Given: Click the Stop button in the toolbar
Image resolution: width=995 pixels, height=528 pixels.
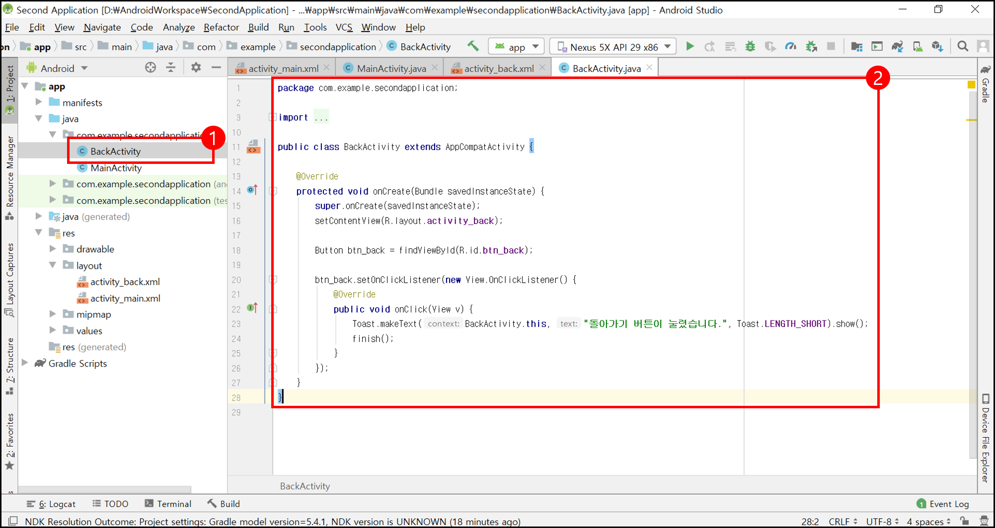Looking at the screenshot, I should click(x=831, y=46).
